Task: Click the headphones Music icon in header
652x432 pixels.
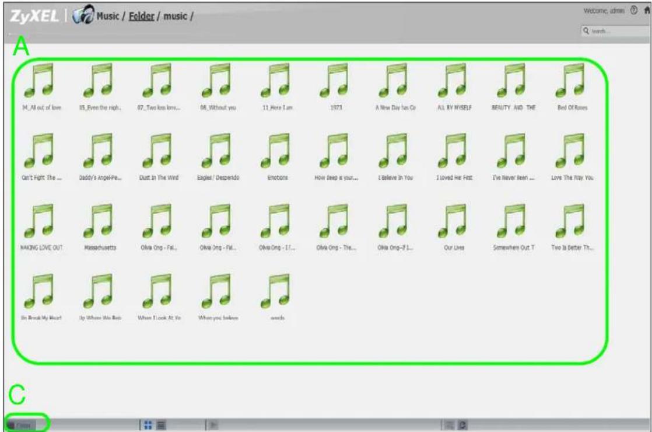Action: coord(83,15)
